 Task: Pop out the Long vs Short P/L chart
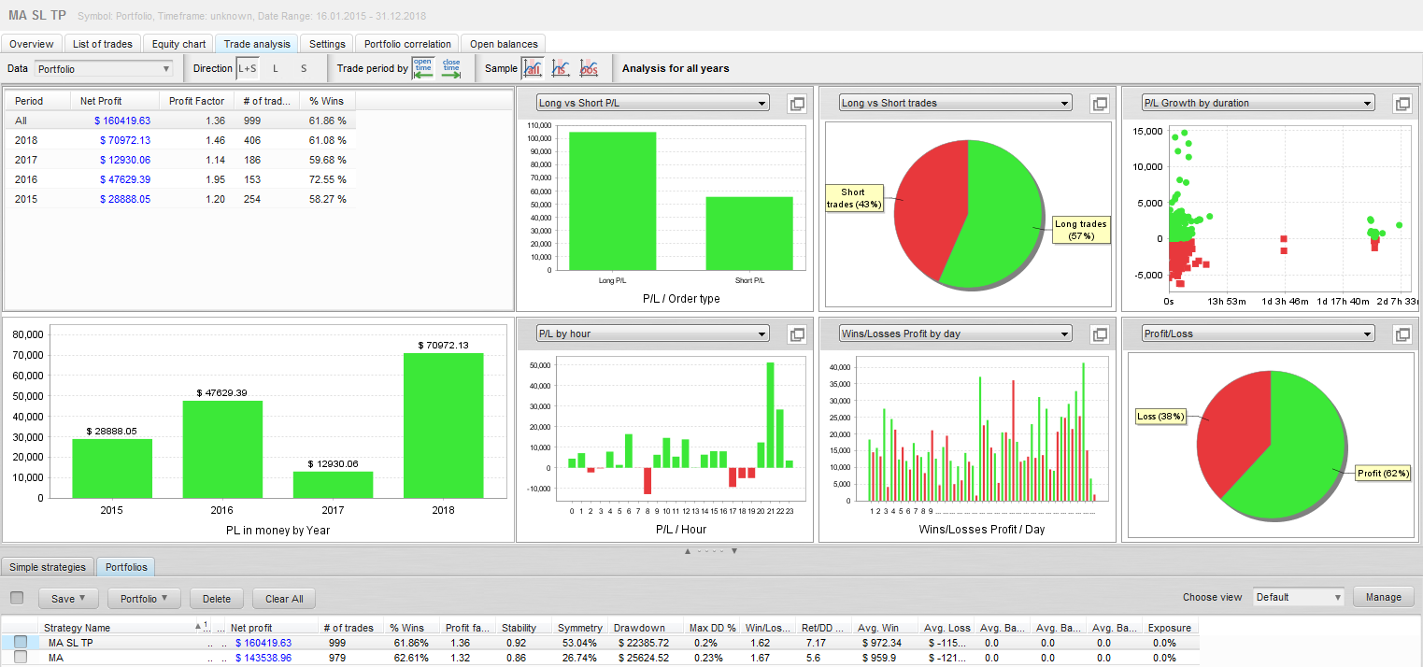coord(797,104)
